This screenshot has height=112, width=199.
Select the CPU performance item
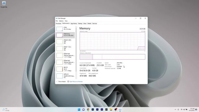click(65, 29)
